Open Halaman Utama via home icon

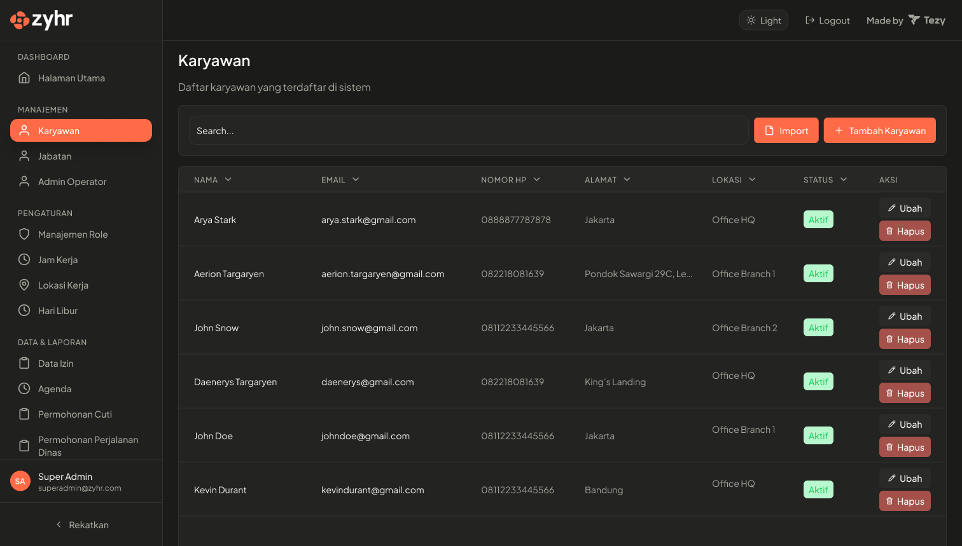coord(24,78)
